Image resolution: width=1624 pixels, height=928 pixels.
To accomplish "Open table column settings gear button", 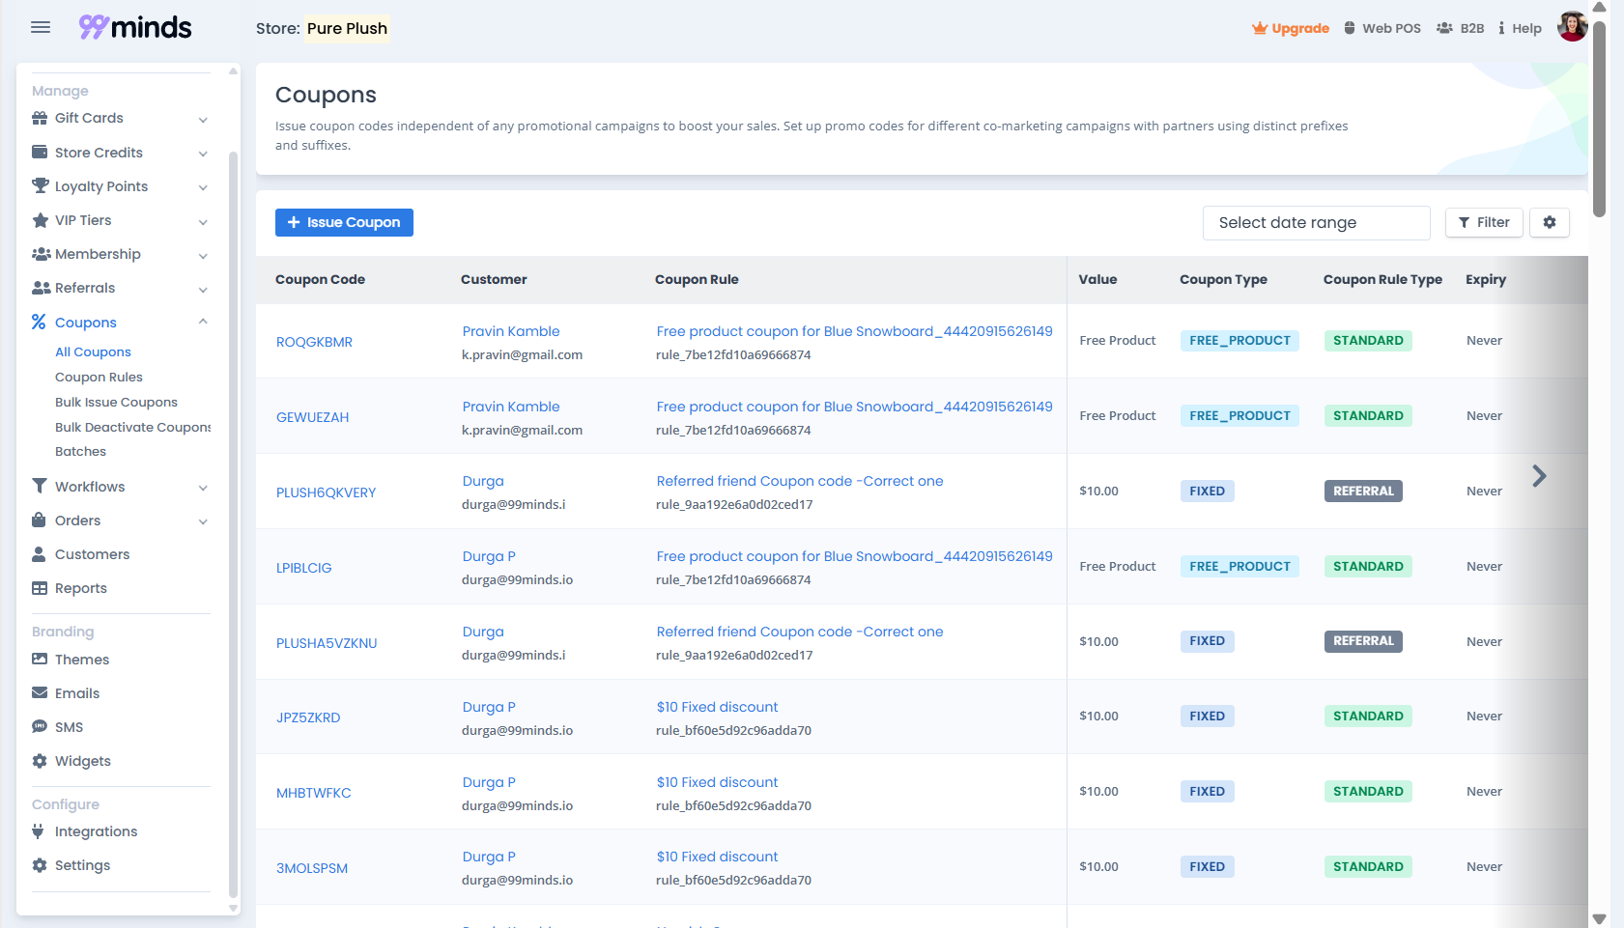I will coord(1550,222).
